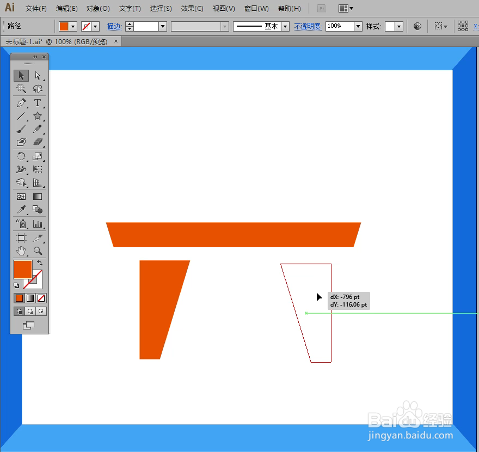Select the Blend tool
Image resolution: width=479 pixels, height=452 pixels.
38,210
